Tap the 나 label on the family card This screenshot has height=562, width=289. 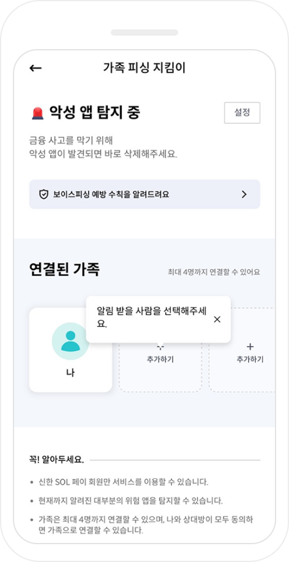70,373
